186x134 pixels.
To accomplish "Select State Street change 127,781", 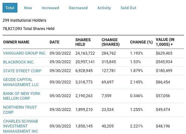I will [x=108, y=71].
